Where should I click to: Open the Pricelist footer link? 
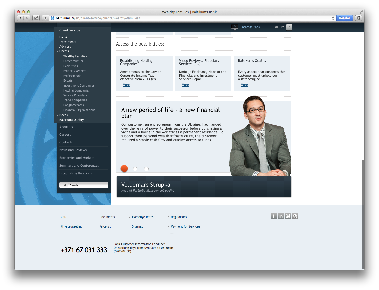[105, 226]
